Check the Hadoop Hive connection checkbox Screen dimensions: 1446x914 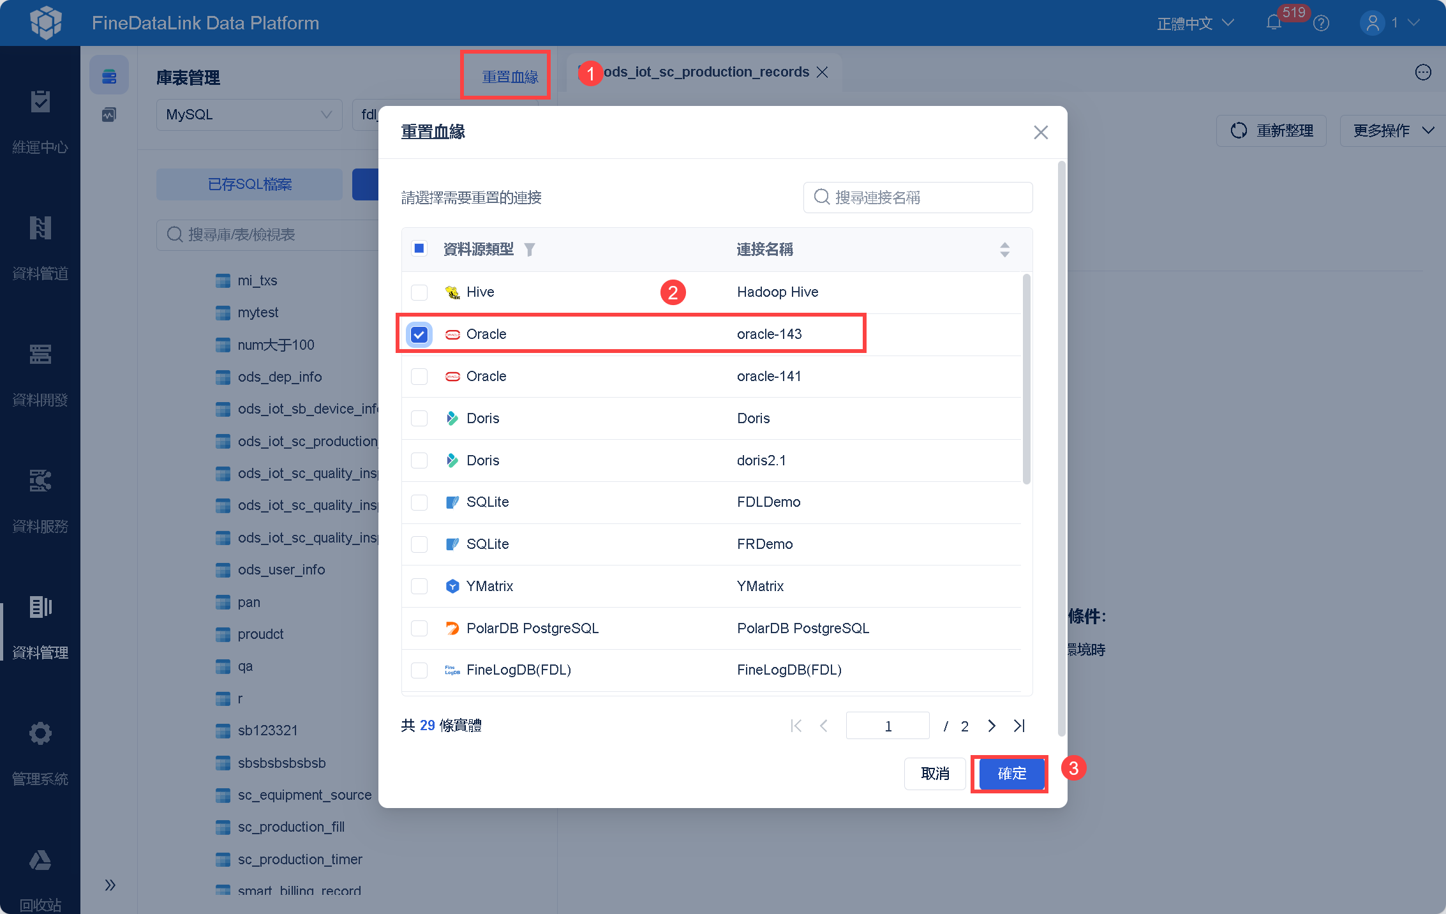pos(419,292)
